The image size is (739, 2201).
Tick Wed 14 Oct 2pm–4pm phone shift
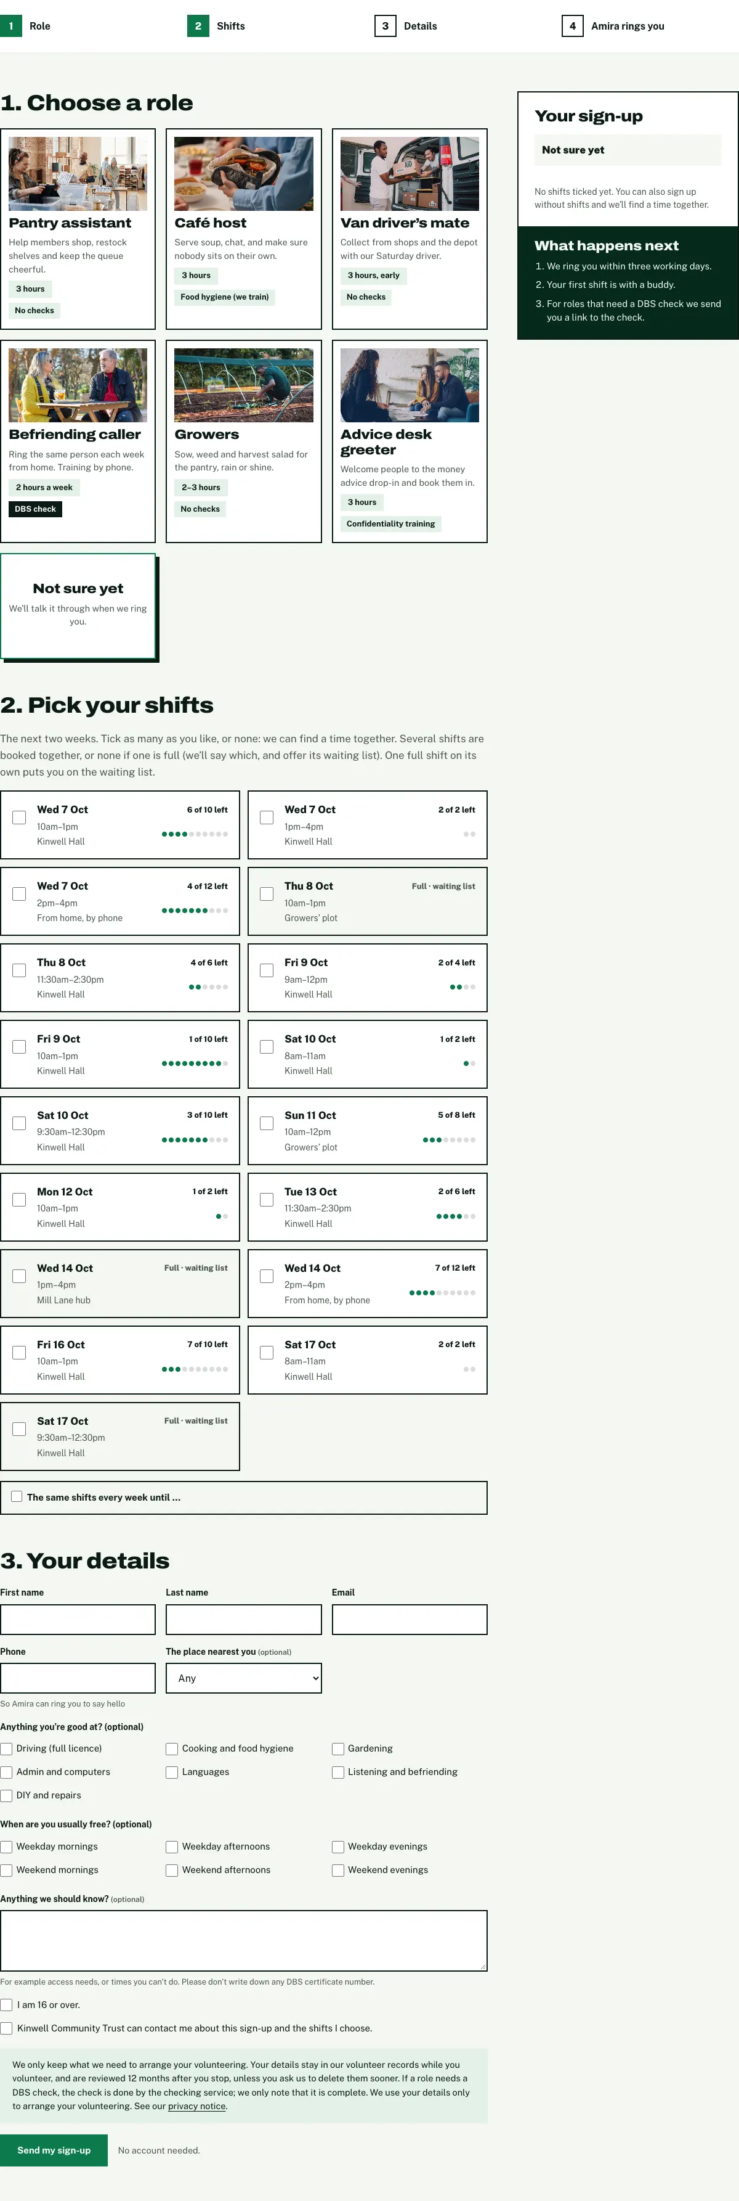tap(266, 1276)
